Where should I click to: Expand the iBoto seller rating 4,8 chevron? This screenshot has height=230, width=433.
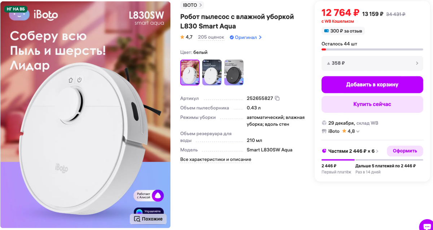[x=358, y=132]
